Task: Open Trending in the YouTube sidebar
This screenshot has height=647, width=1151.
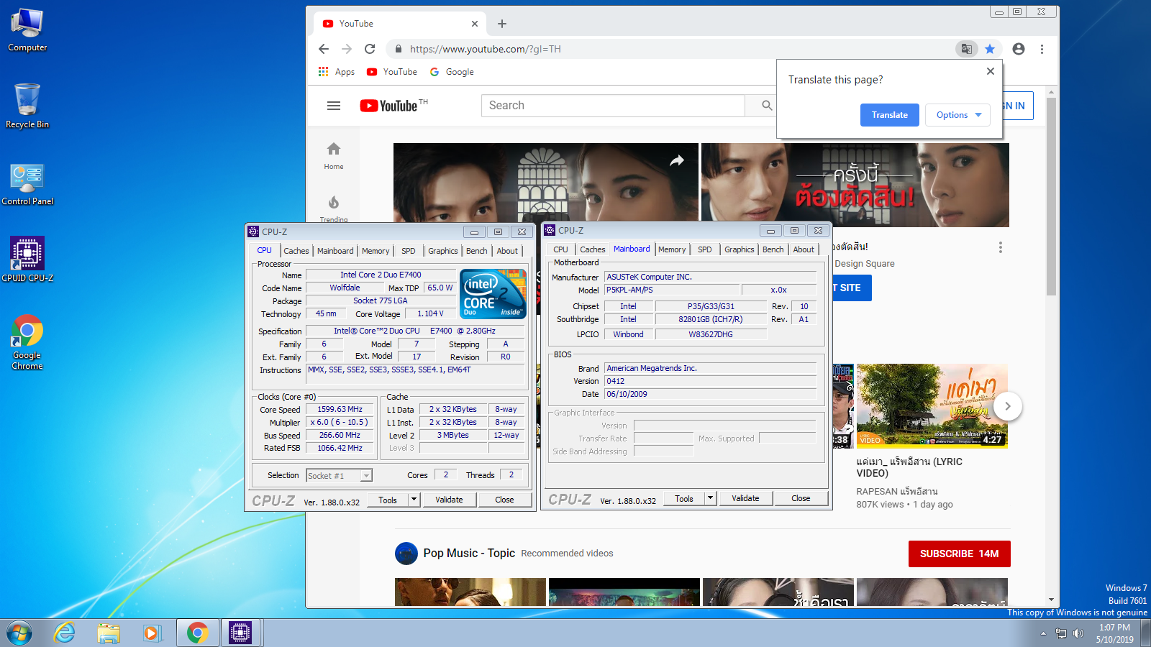Action: [334, 209]
